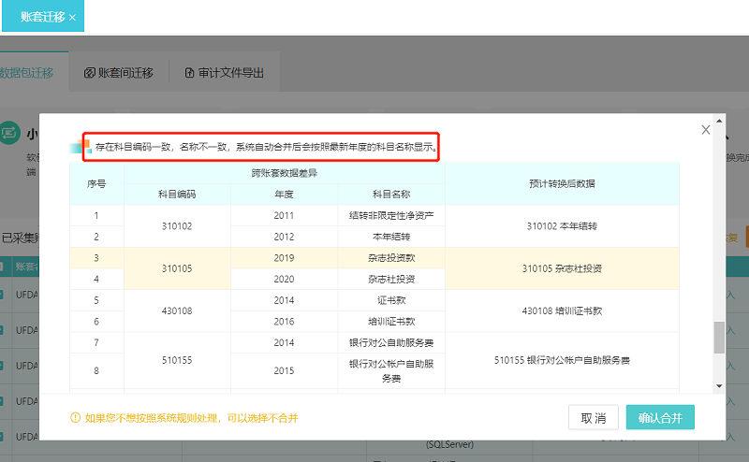The width and height of the screenshot is (749, 462).
Task: Open the 审计文件导出 tab
Action: pos(229,72)
